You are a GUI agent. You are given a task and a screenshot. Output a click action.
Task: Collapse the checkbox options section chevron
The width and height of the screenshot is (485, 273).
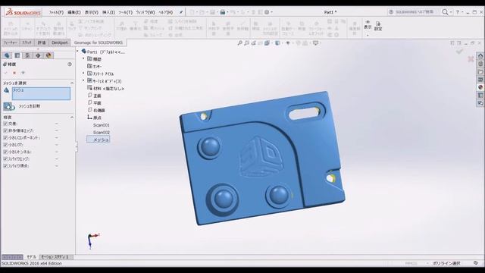coord(72,118)
